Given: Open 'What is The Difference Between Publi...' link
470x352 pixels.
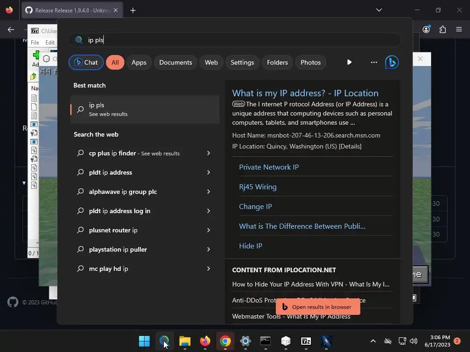Looking at the screenshot, I should pyautogui.click(x=302, y=226).
